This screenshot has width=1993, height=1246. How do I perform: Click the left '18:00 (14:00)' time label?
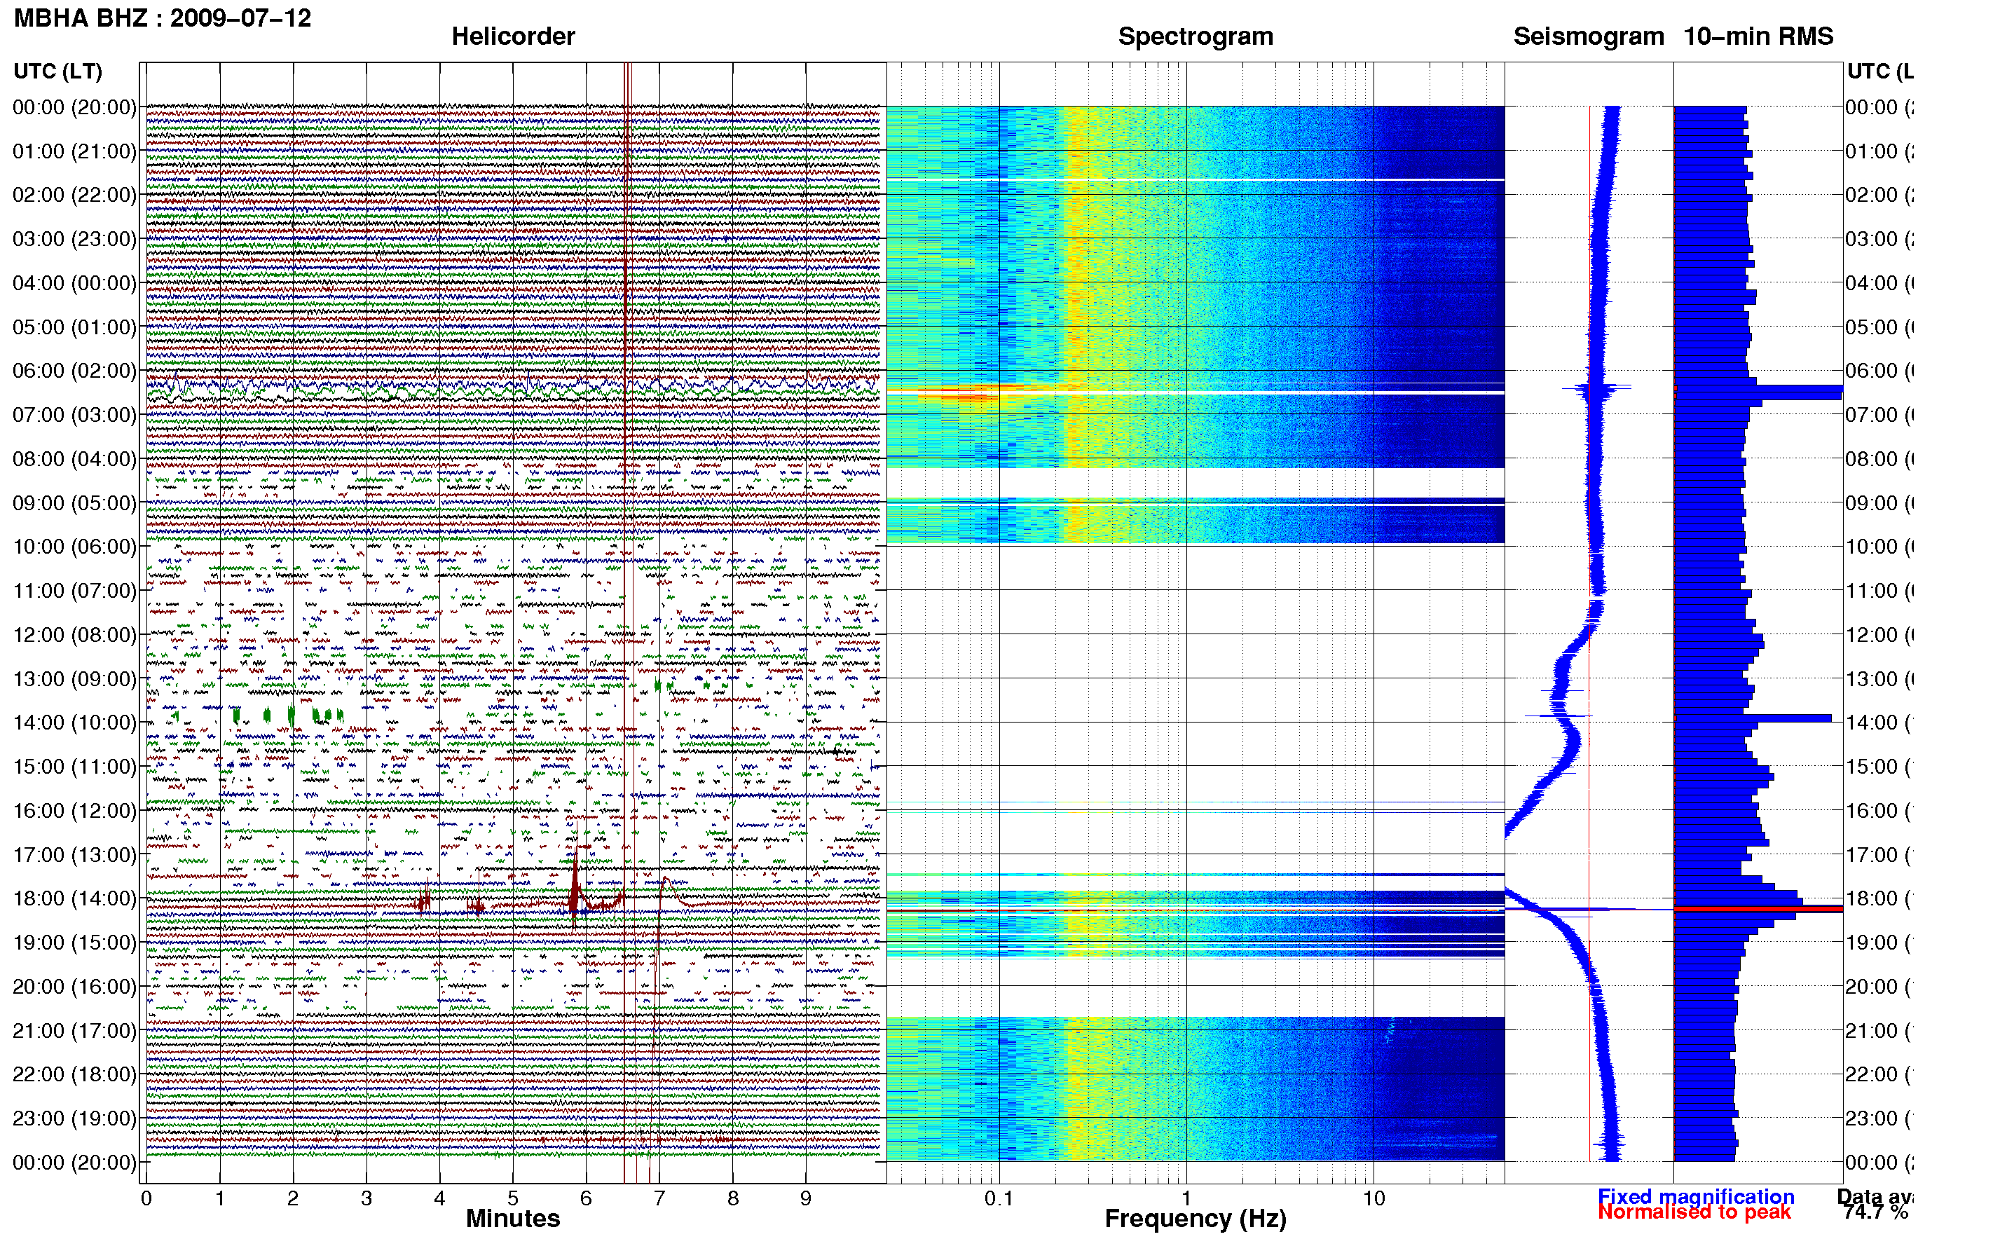pos(74,898)
